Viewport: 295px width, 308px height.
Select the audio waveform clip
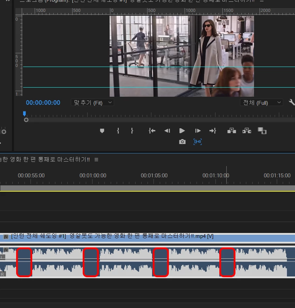click(147, 262)
